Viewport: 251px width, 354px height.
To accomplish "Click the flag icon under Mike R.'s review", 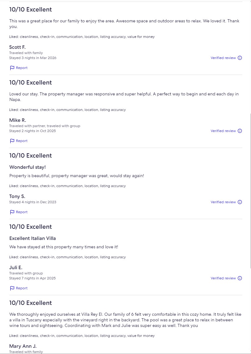I will [12, 141].
